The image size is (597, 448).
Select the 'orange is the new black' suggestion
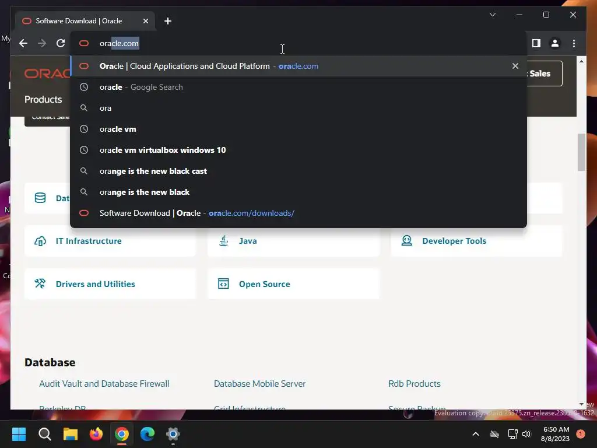pos(298,192)
